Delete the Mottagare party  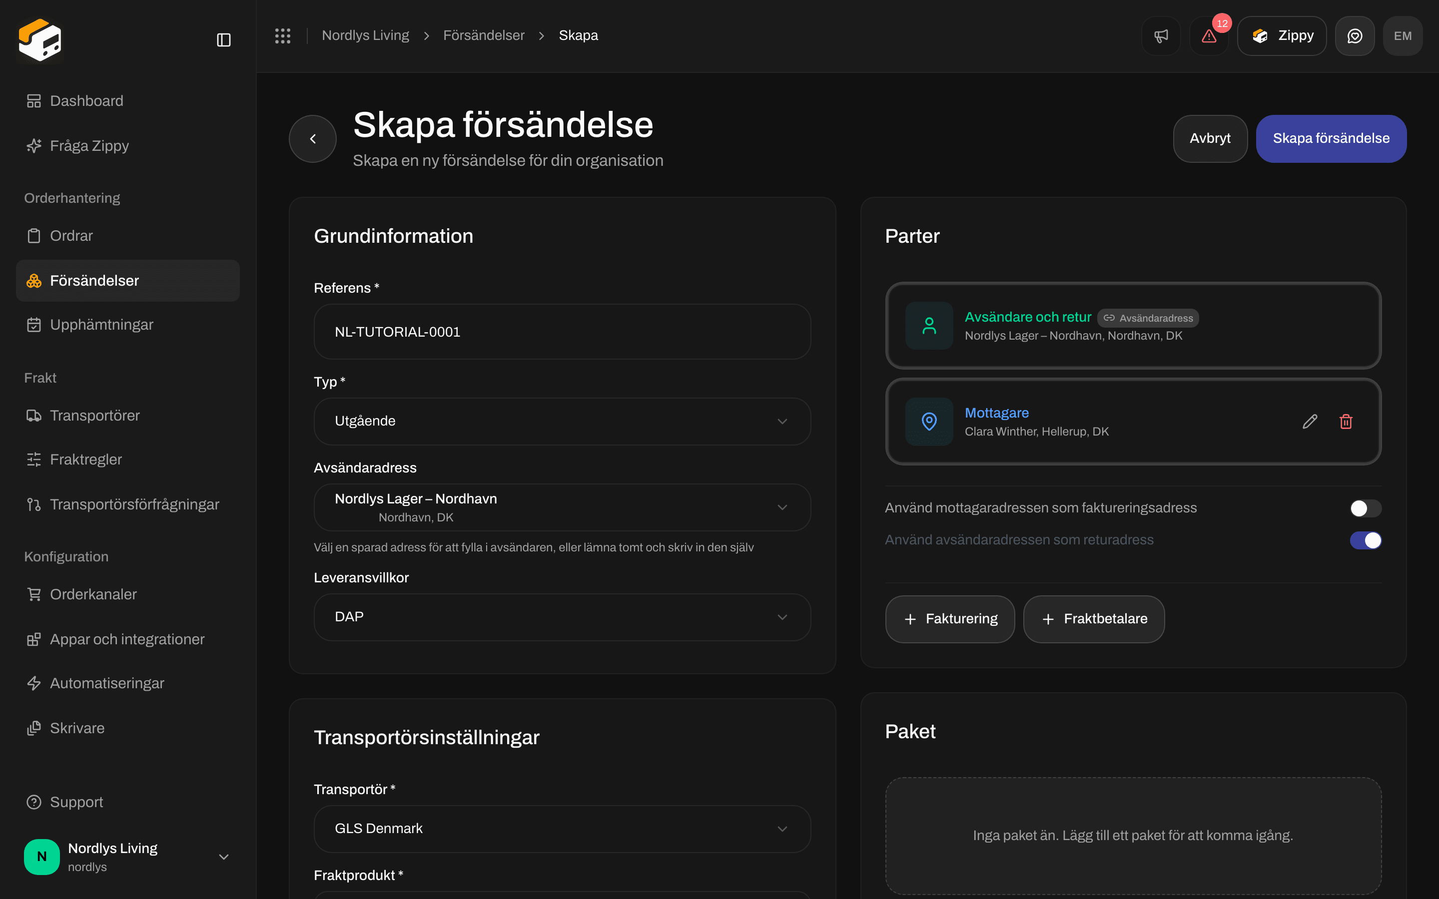[1346, 422]
